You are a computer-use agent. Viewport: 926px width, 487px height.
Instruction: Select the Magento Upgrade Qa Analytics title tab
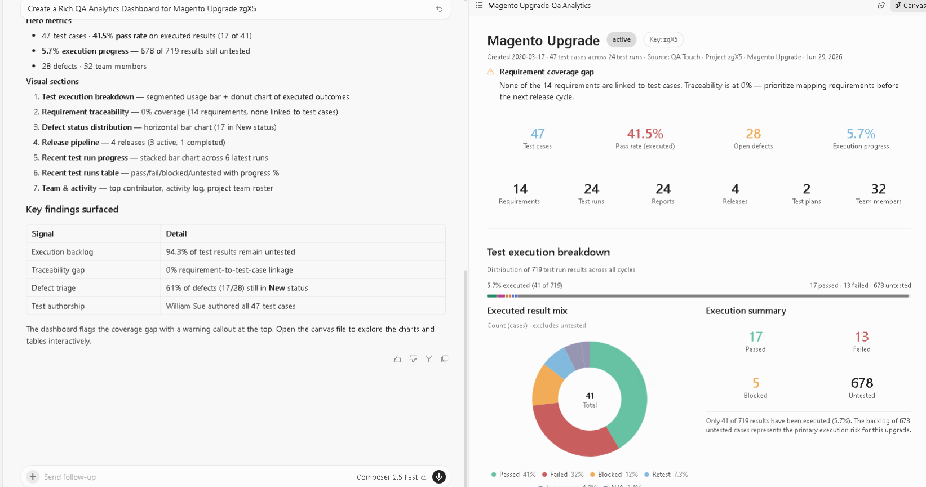(539, 5)
